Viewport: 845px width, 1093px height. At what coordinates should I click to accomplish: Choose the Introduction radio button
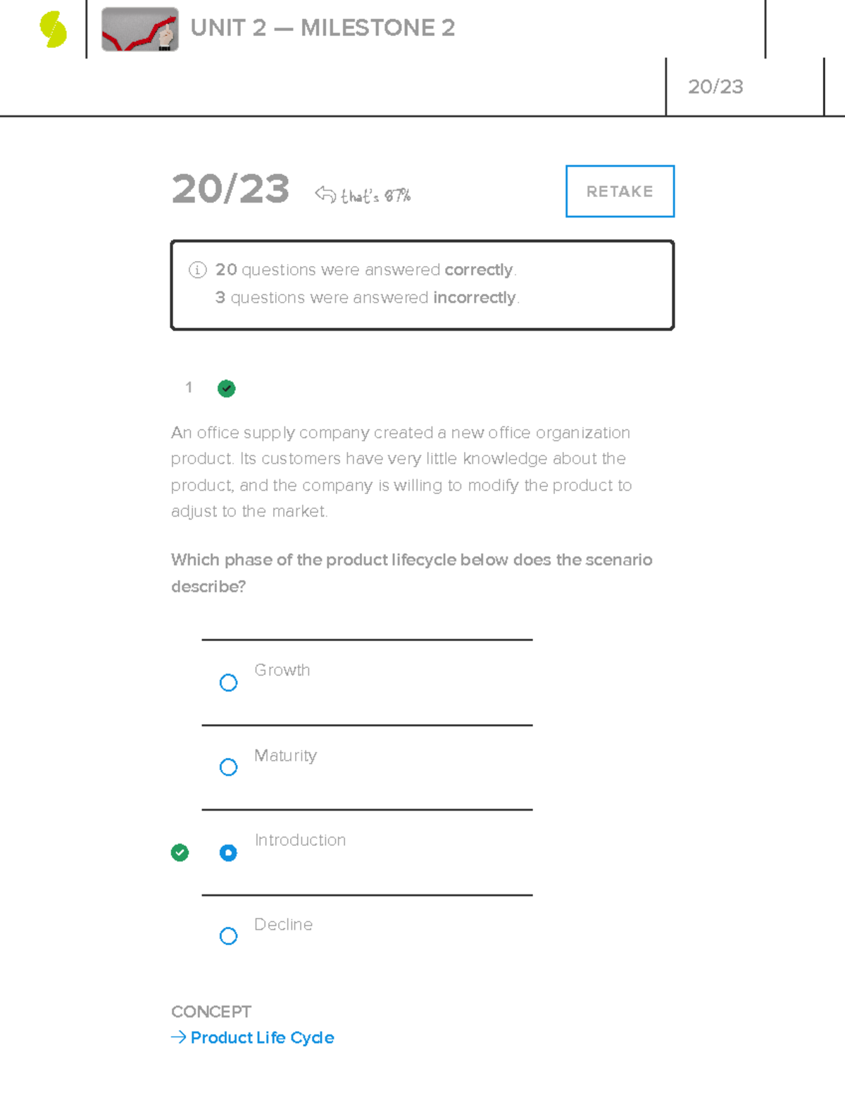click(x=228, y=853)
